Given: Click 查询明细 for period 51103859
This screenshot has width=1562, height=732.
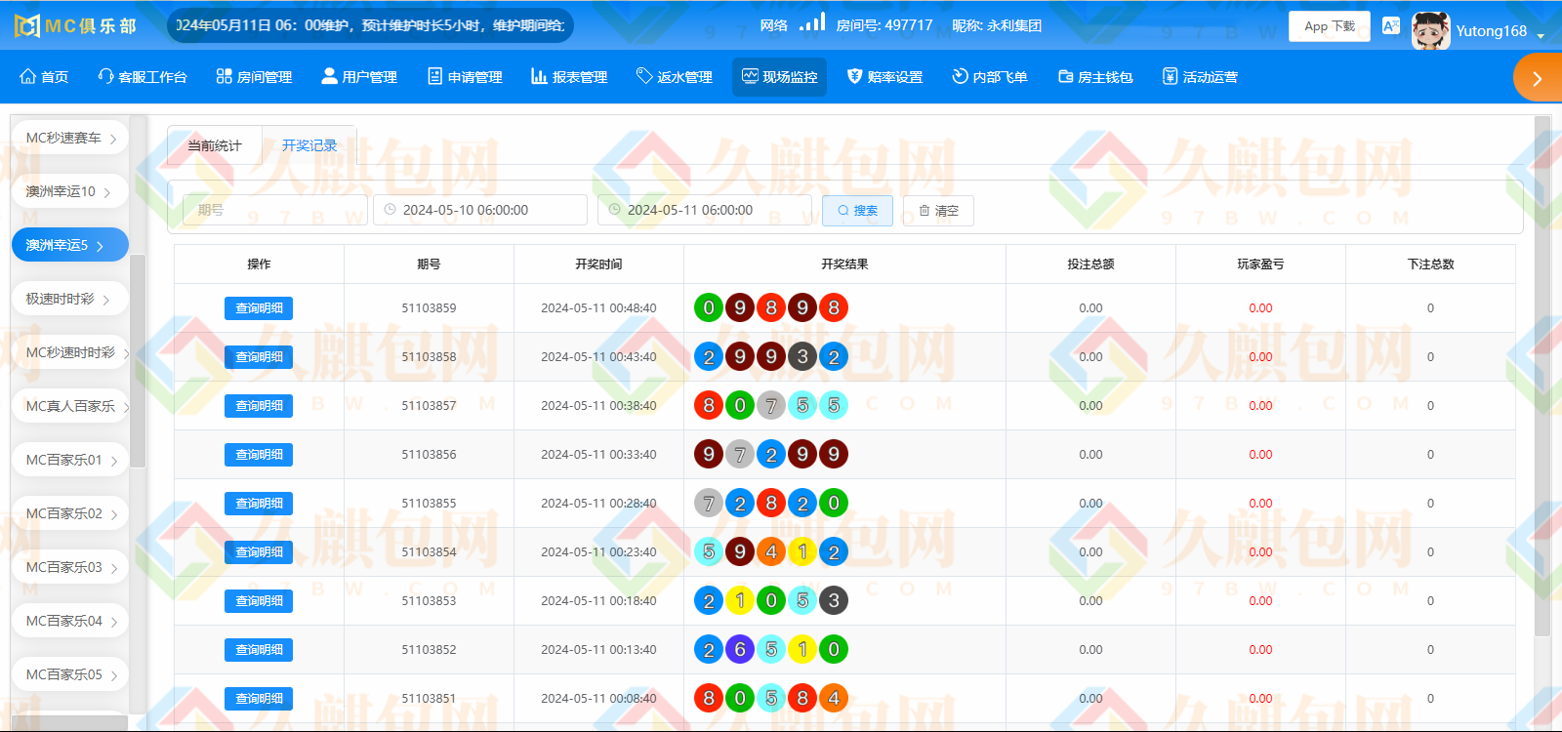Looking at the screenshot, I should click(x=259, y=308).
